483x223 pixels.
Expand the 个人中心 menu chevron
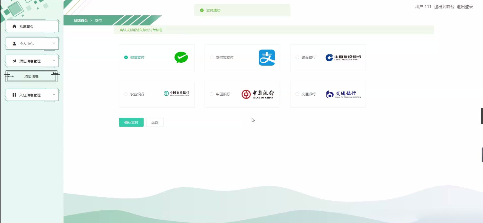point(54,43)
